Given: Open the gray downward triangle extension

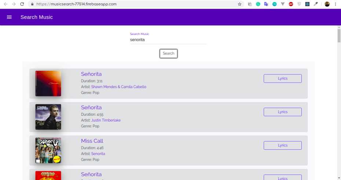Looking at the screenshot, I should (x=282, y=4).
